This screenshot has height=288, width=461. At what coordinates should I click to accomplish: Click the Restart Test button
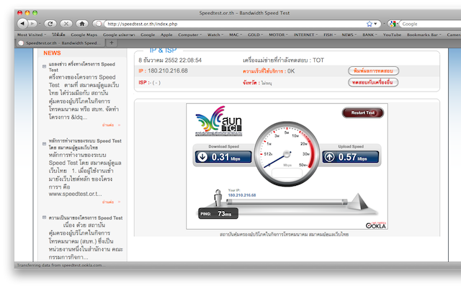click(363, 112)
